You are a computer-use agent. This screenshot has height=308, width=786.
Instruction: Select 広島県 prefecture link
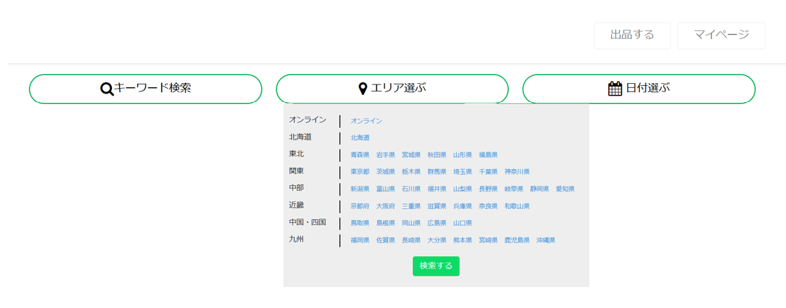(x=437, y=223)
